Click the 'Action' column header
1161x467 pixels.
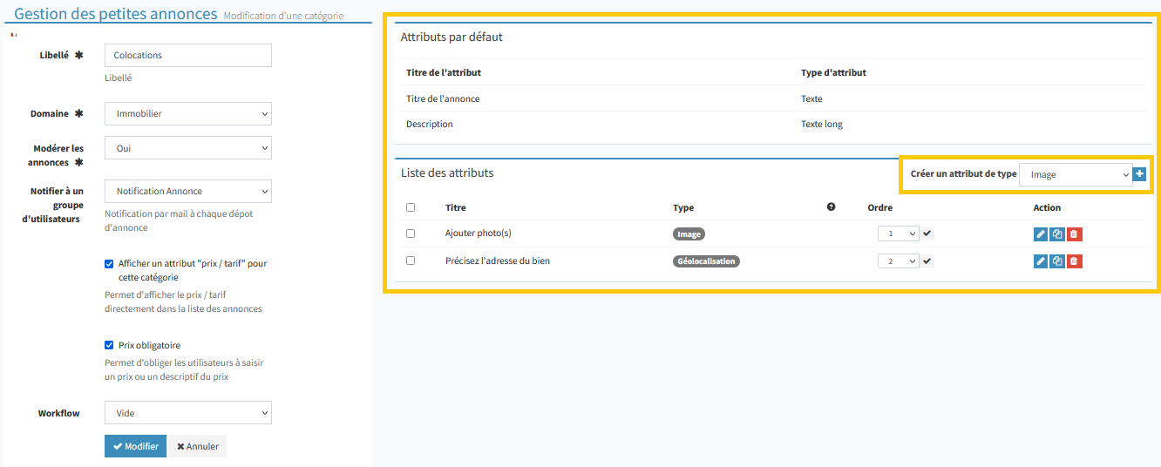click(x=1047, y=207)
